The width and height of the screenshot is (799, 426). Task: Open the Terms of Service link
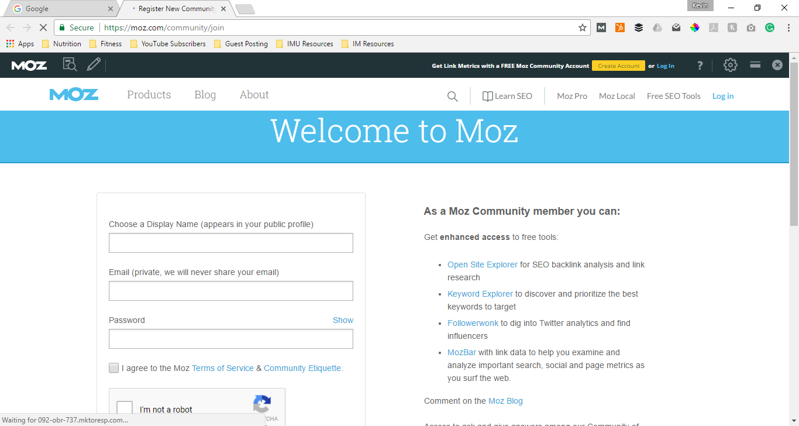(x=223, y=368)
